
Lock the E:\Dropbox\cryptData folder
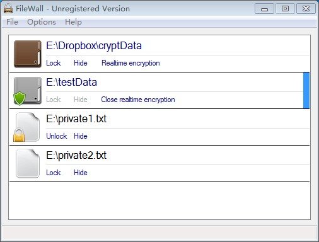tap(54, 63)
